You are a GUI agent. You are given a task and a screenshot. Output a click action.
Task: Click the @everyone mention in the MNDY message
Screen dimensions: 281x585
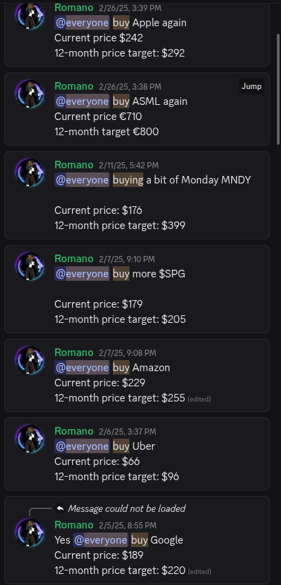pyautogui.click(x=82, y=180)
